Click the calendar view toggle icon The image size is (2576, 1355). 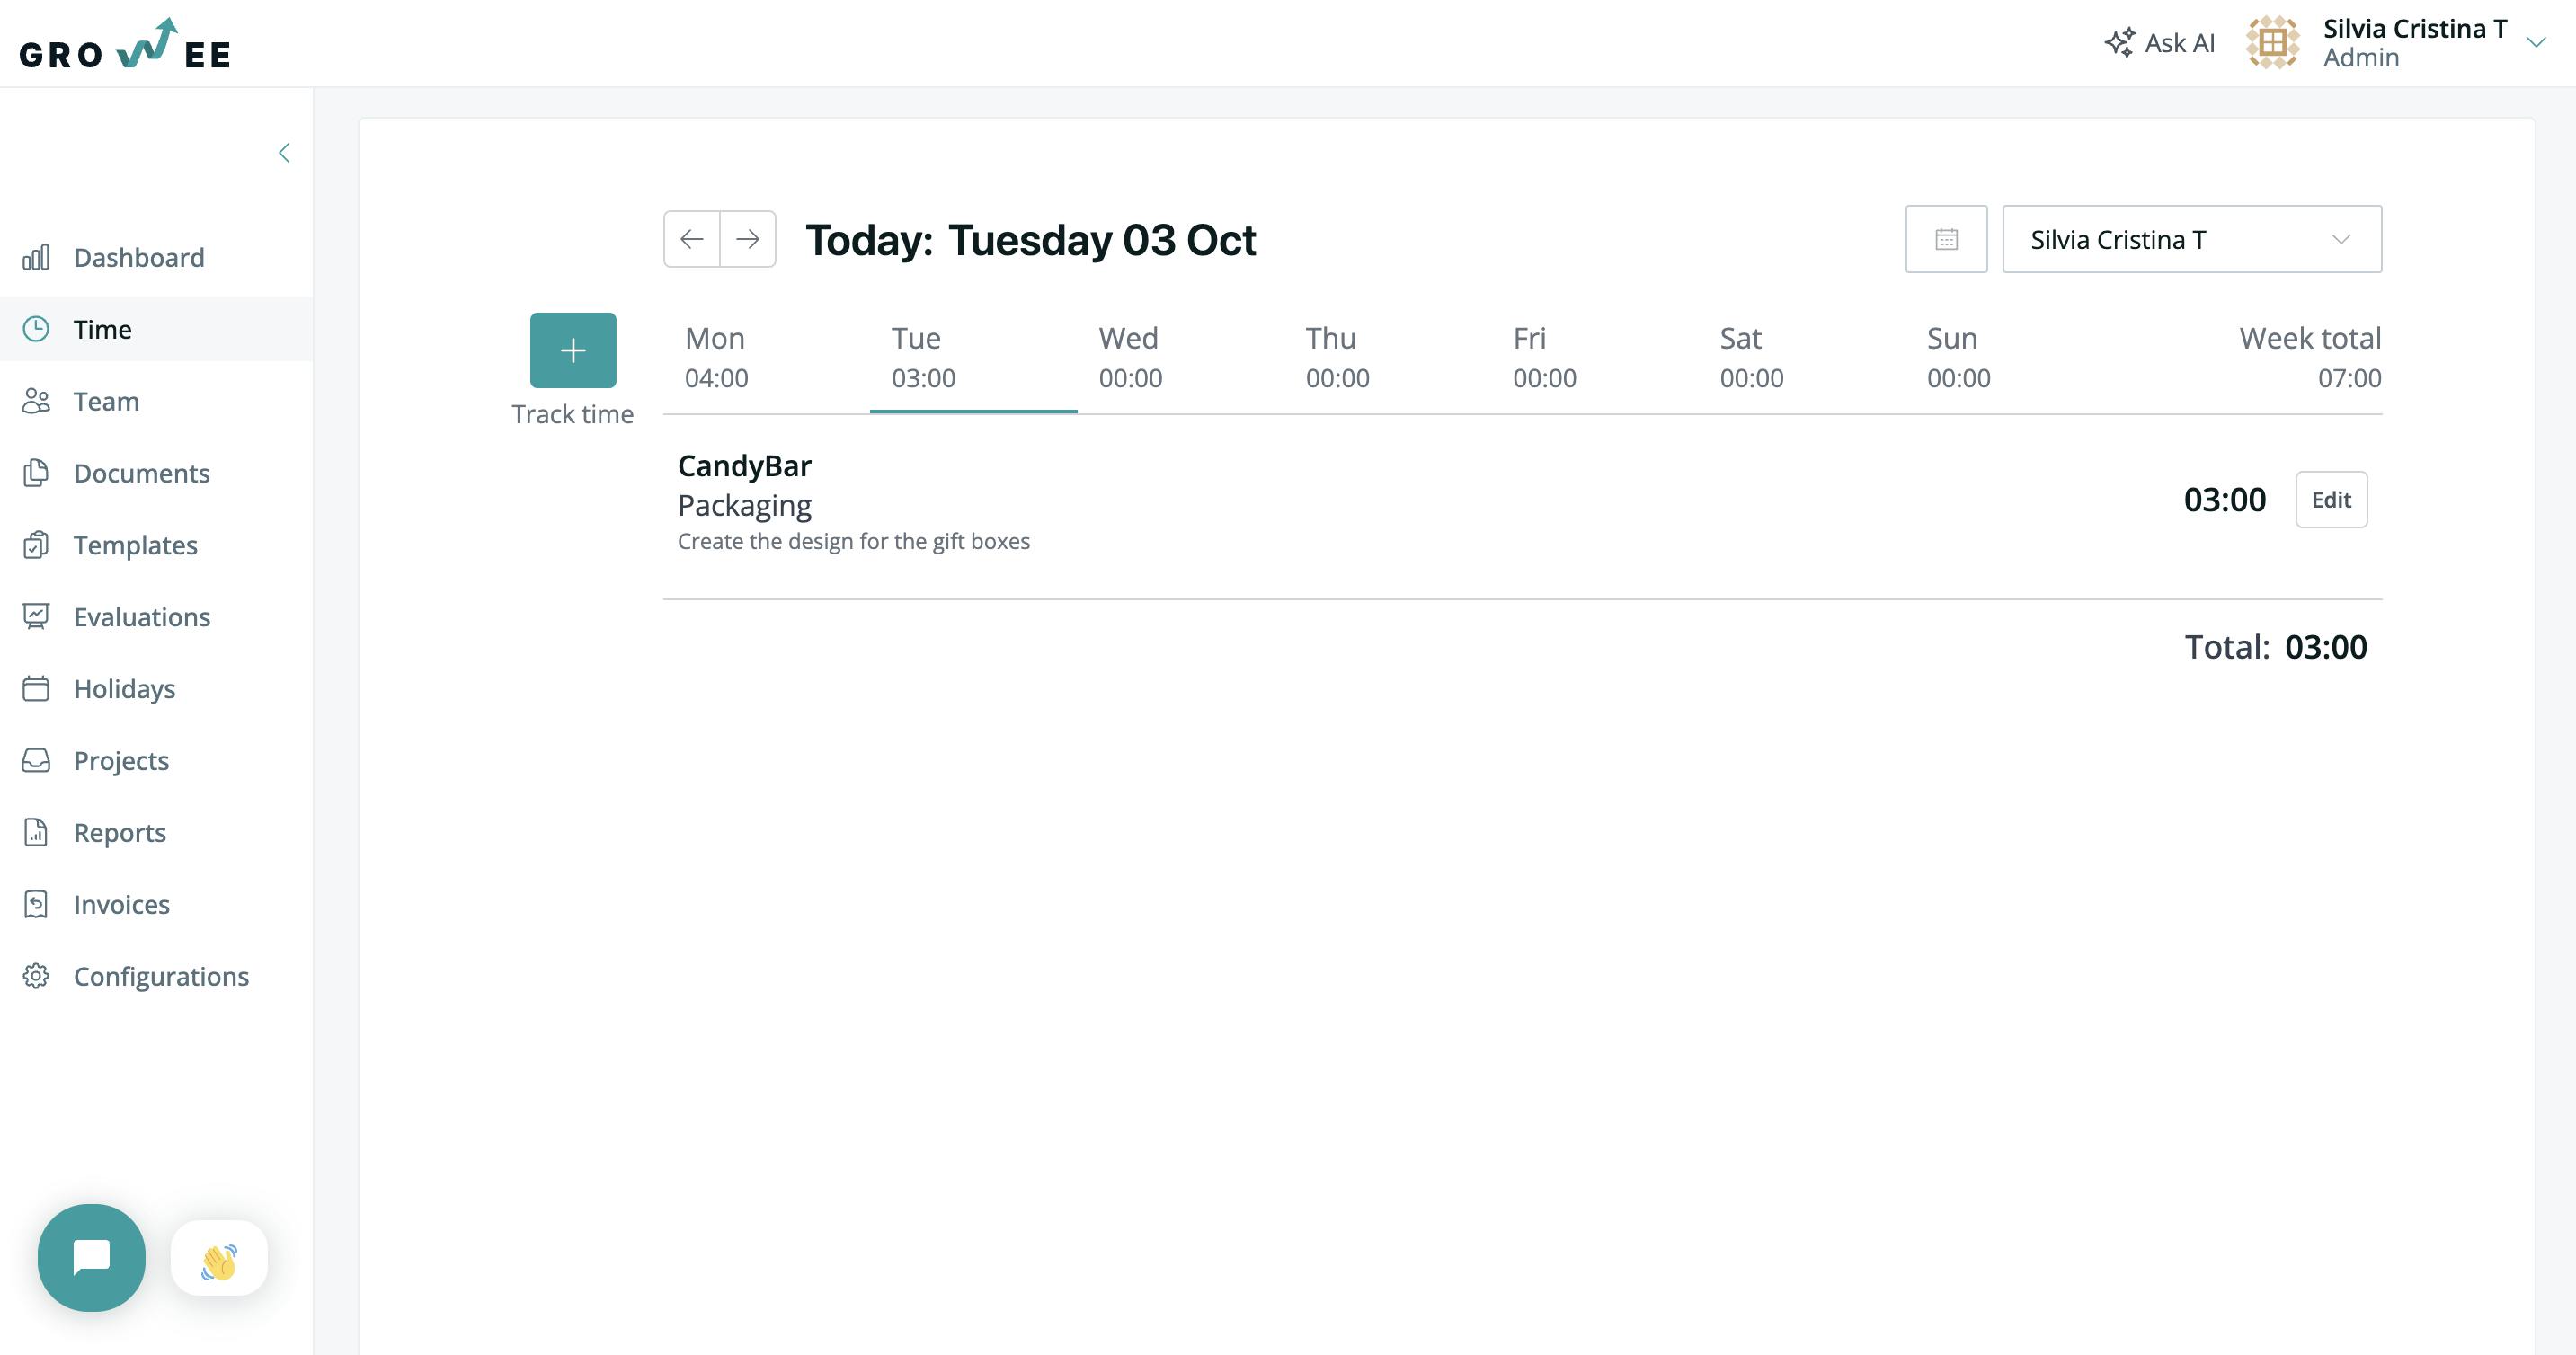click(1946, 238)
